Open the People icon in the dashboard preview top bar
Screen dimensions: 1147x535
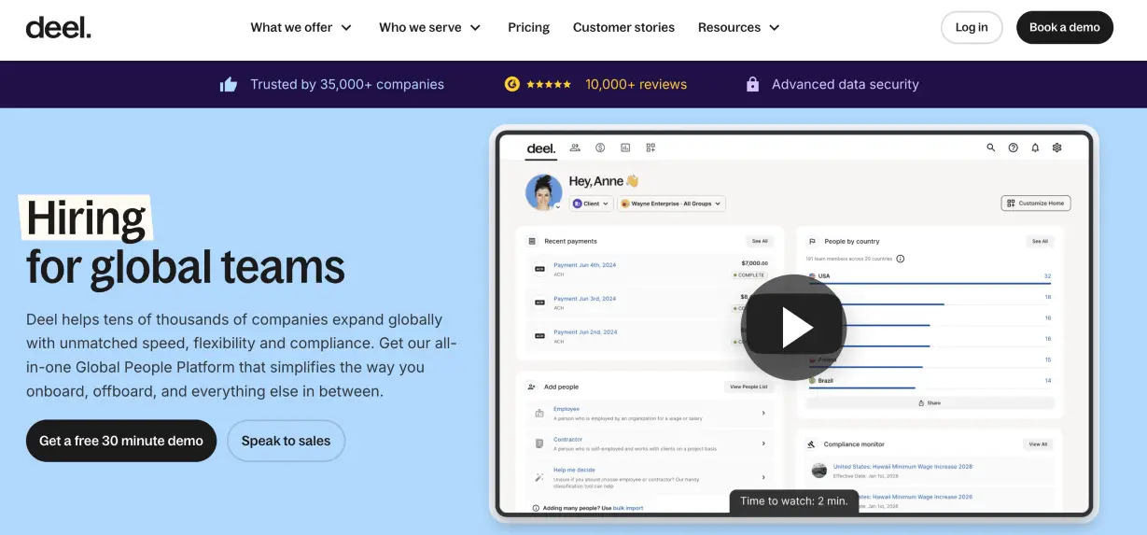click(x=575, y=148)
